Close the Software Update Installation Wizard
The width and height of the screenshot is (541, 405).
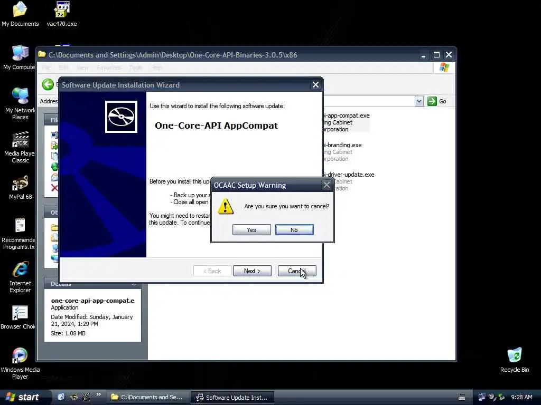tap(315, 85)
